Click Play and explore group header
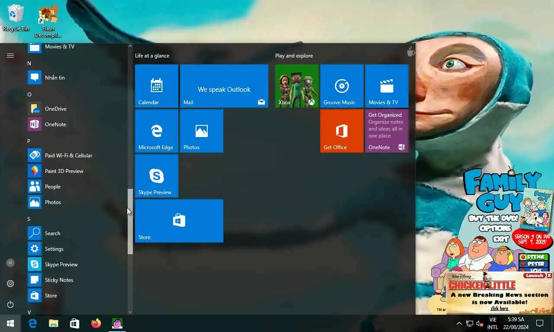 point(294,56)
